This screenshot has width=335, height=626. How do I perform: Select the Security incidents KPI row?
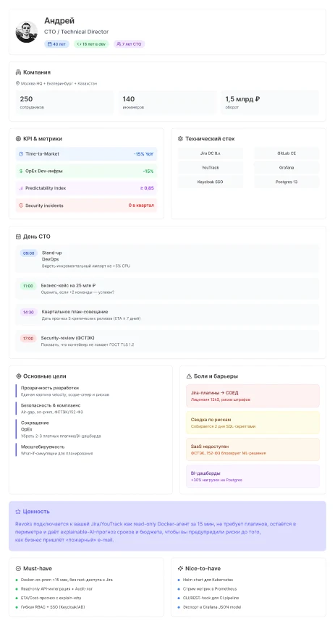pyautogui.click(x=86, y=206)
